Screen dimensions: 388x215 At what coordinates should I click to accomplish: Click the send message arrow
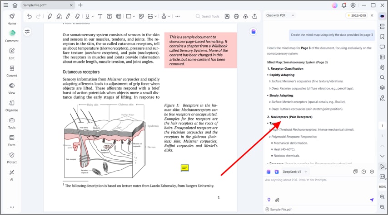pyautogui.click(x=372, y=200)
